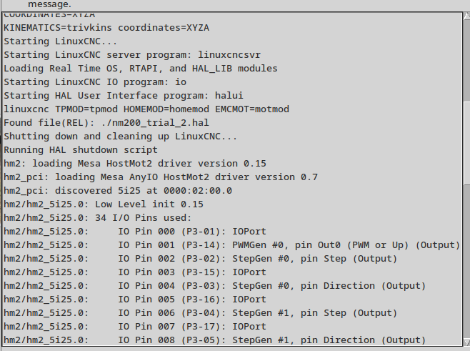The image size is (470, 351).
Task: Click the IO Pin 008 StepGen #1 line
Action: (x=214, y=340)
